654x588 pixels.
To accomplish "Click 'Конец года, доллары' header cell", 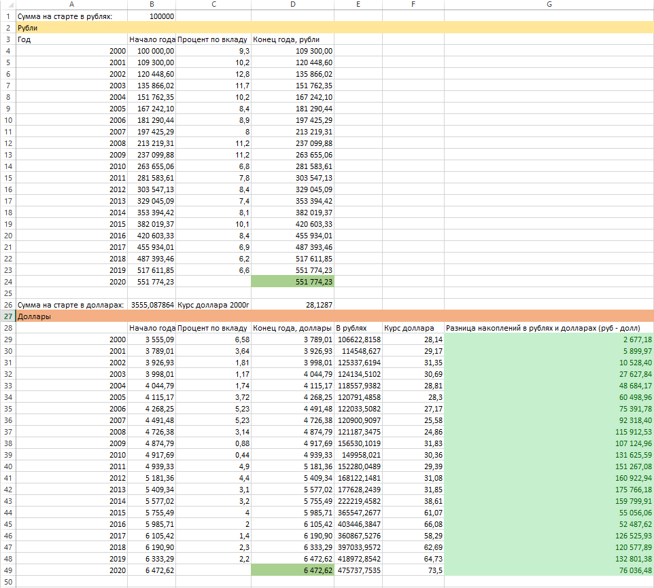I will pos(292,328).
